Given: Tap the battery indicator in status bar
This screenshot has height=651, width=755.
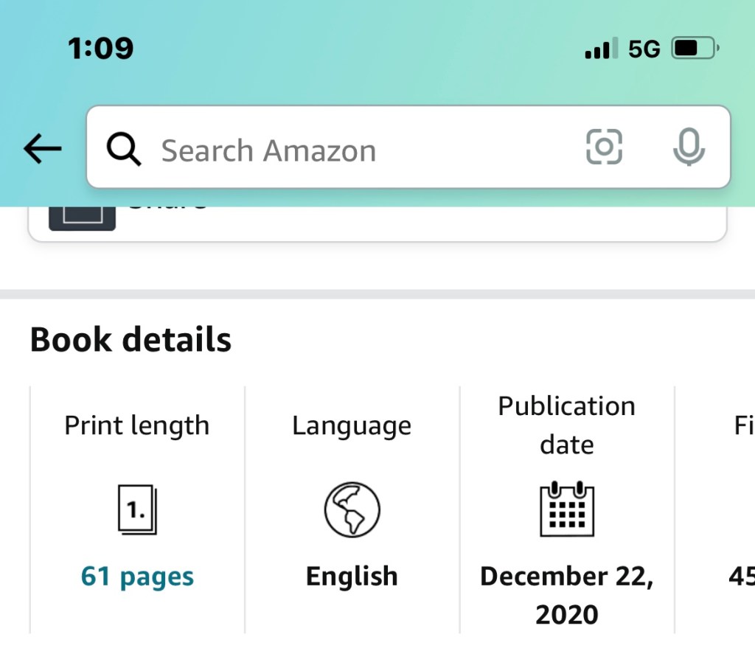Looking at the screenshot, I should pyautogui.click(x=695, y=49).
